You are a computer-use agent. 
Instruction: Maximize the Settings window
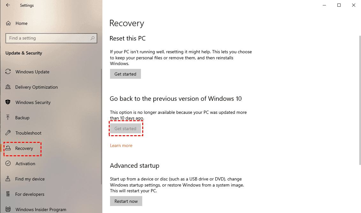[339, 5]
